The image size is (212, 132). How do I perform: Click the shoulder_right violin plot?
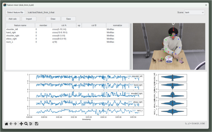173,95
